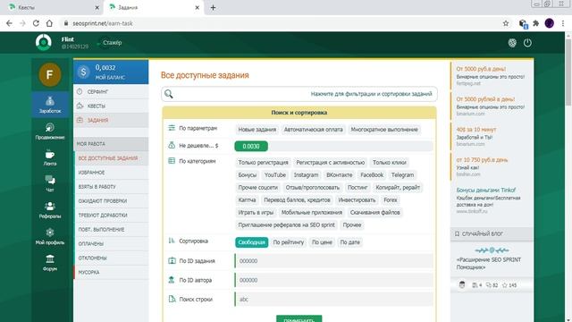Click random blog bookmark icon
The width and height of the screenshot is (572, 322).
pyautogui.click(x=457, y=233)
